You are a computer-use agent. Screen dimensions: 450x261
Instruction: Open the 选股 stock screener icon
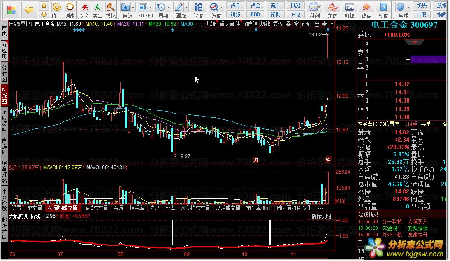coord(214,7)
